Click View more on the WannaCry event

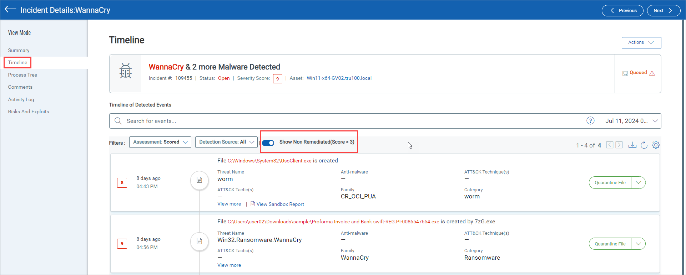229,265
